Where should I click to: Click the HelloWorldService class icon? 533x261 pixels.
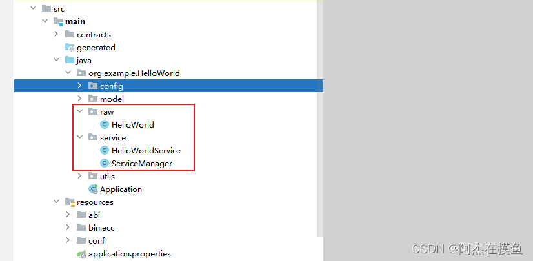[x=105, y=150]
